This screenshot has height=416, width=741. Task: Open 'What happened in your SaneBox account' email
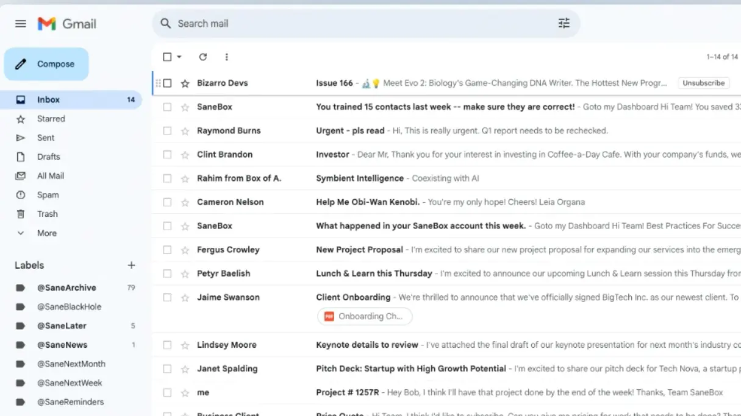click(x=446, y=225)
